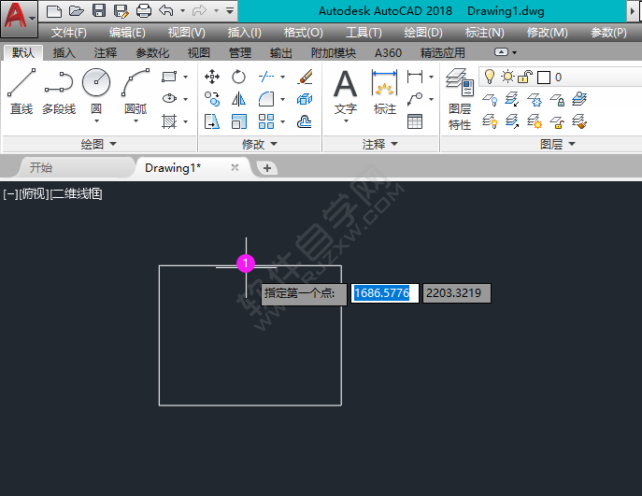Toggle the layer on/off lightbulb
This screenshot has width=642, height=496.
489,77
